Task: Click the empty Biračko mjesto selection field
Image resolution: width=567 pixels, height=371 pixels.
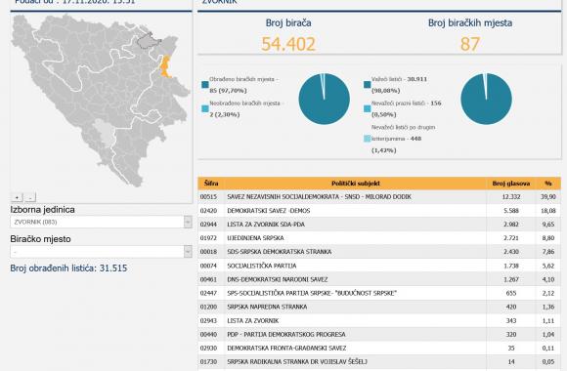Action: 101,252
